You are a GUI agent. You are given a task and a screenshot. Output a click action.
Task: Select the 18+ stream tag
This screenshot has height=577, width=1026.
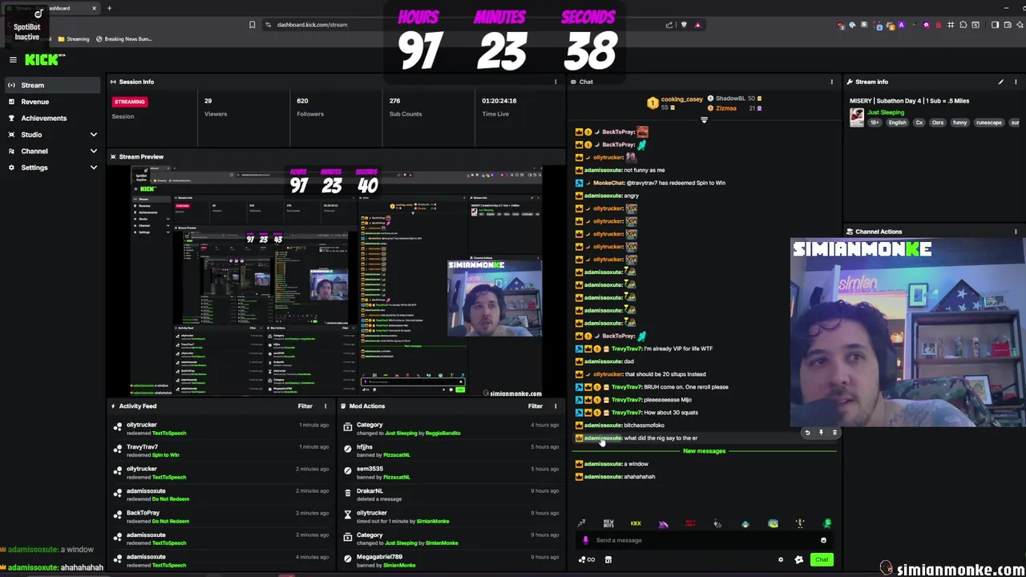point(874,123)
